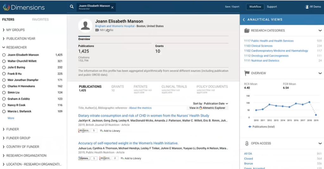Remove the Joann Elisabeth Manson search chip
The width and height of the screenshot is (324, 169).
point(112,8)
